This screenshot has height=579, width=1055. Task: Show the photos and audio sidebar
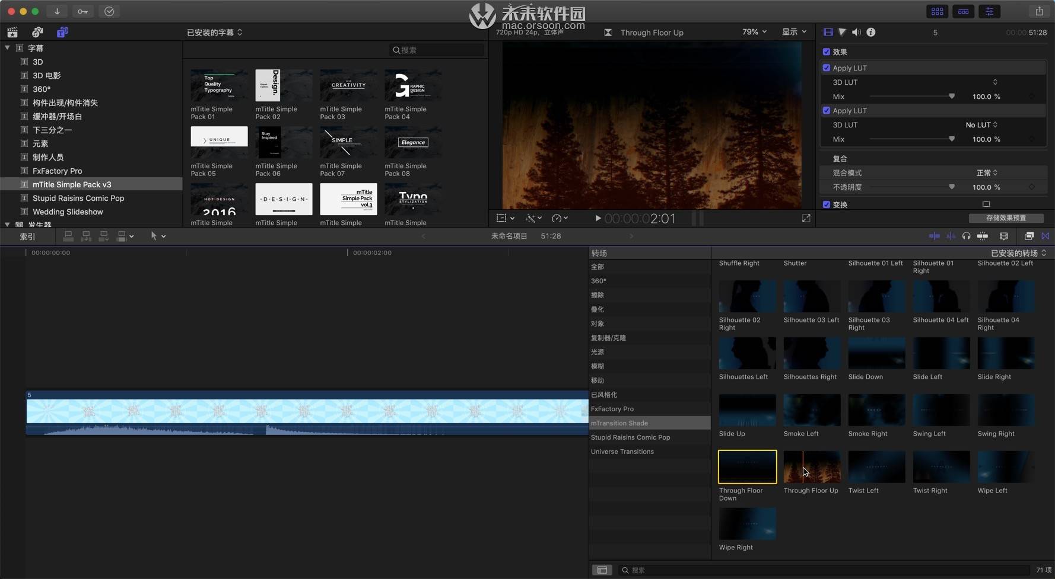point(37,32)
